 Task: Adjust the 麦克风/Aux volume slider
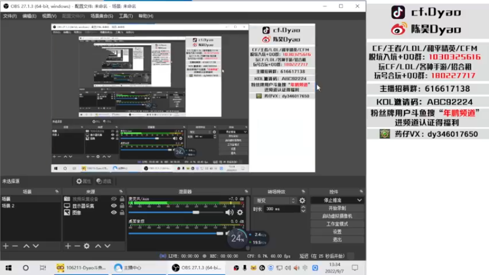(x=176, y=212)
